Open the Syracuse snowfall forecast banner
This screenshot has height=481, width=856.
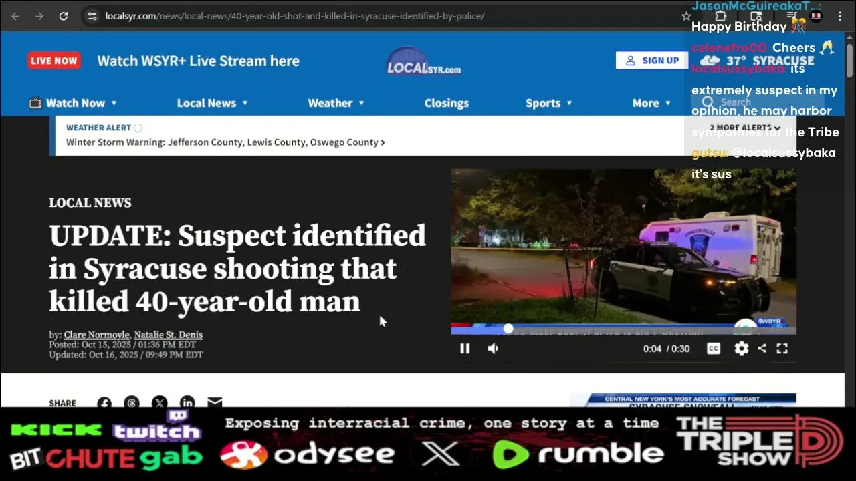[683, 401]
